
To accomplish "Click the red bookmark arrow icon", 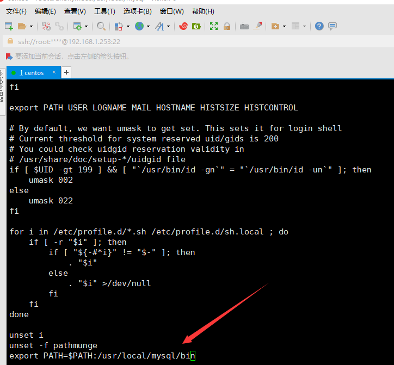I will (x=9, y=57).
